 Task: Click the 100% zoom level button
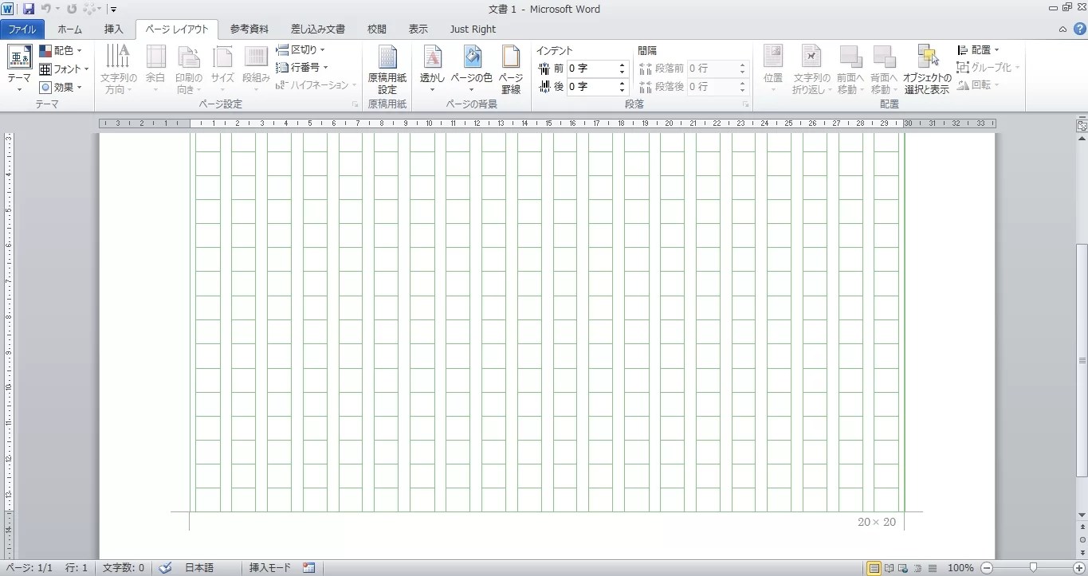[960, 568]
